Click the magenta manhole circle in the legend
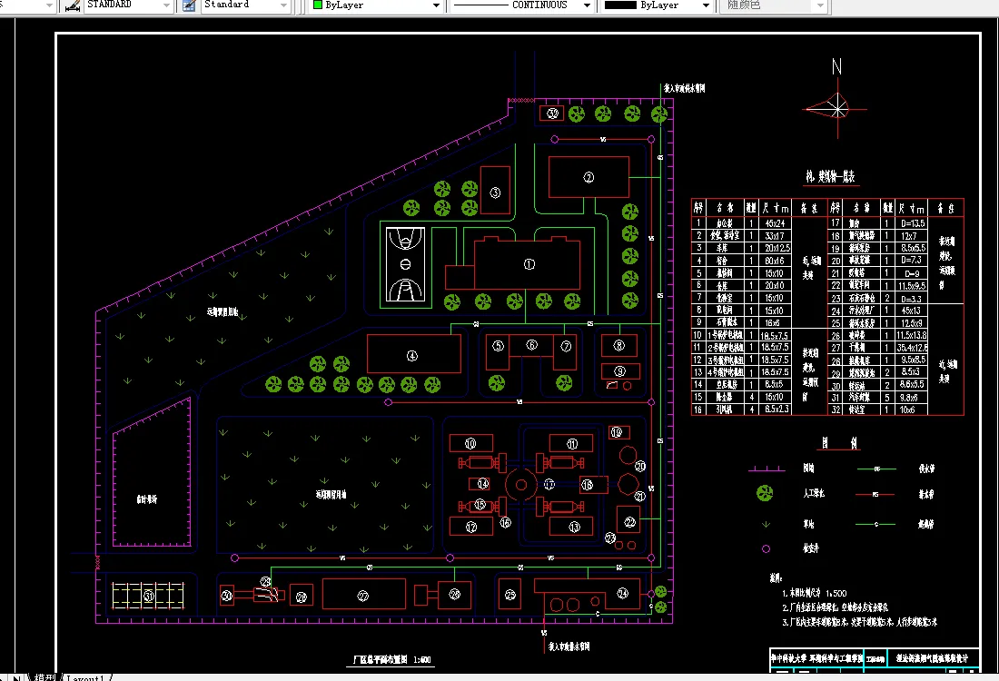This screenshot has height=681, width=999. [766, 548]
